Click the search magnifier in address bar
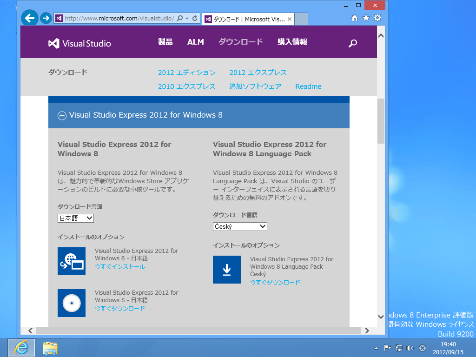476x357 pixels. pos(180,18)
